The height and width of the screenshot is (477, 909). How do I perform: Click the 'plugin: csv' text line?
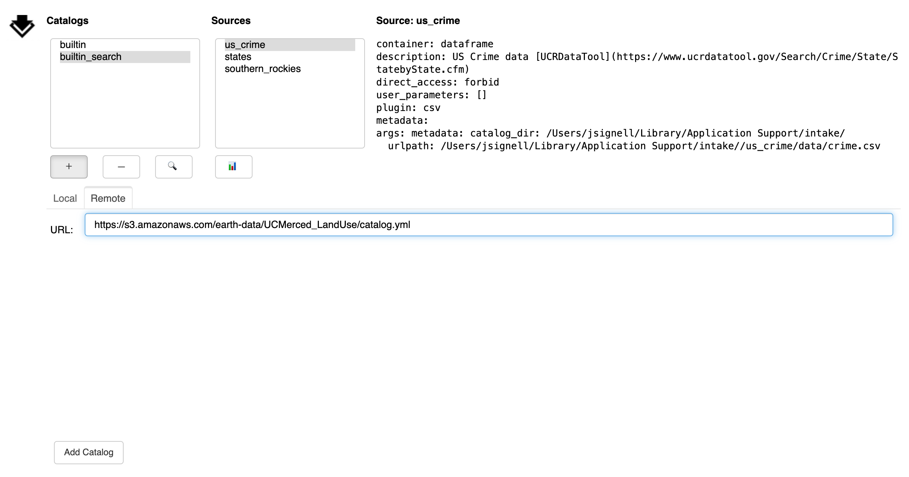[408, 108]
